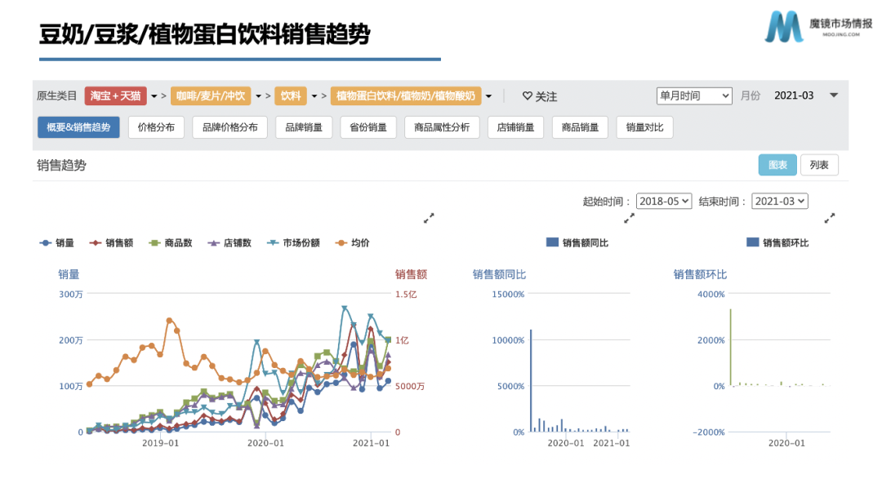Click the 1.5亿 axis label
The height and width of the screenshot is (492, 882).
pyautogui.click(x=406, y=295)
